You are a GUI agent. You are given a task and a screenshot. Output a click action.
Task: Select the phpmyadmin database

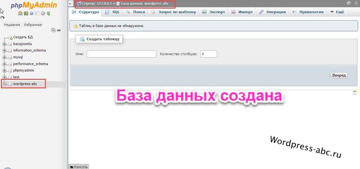(x=24, y=71)
